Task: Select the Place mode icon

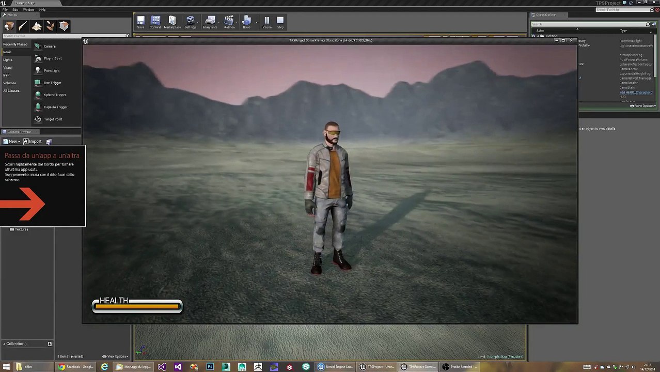Action: pyautogui.click(x=9, y=26)
